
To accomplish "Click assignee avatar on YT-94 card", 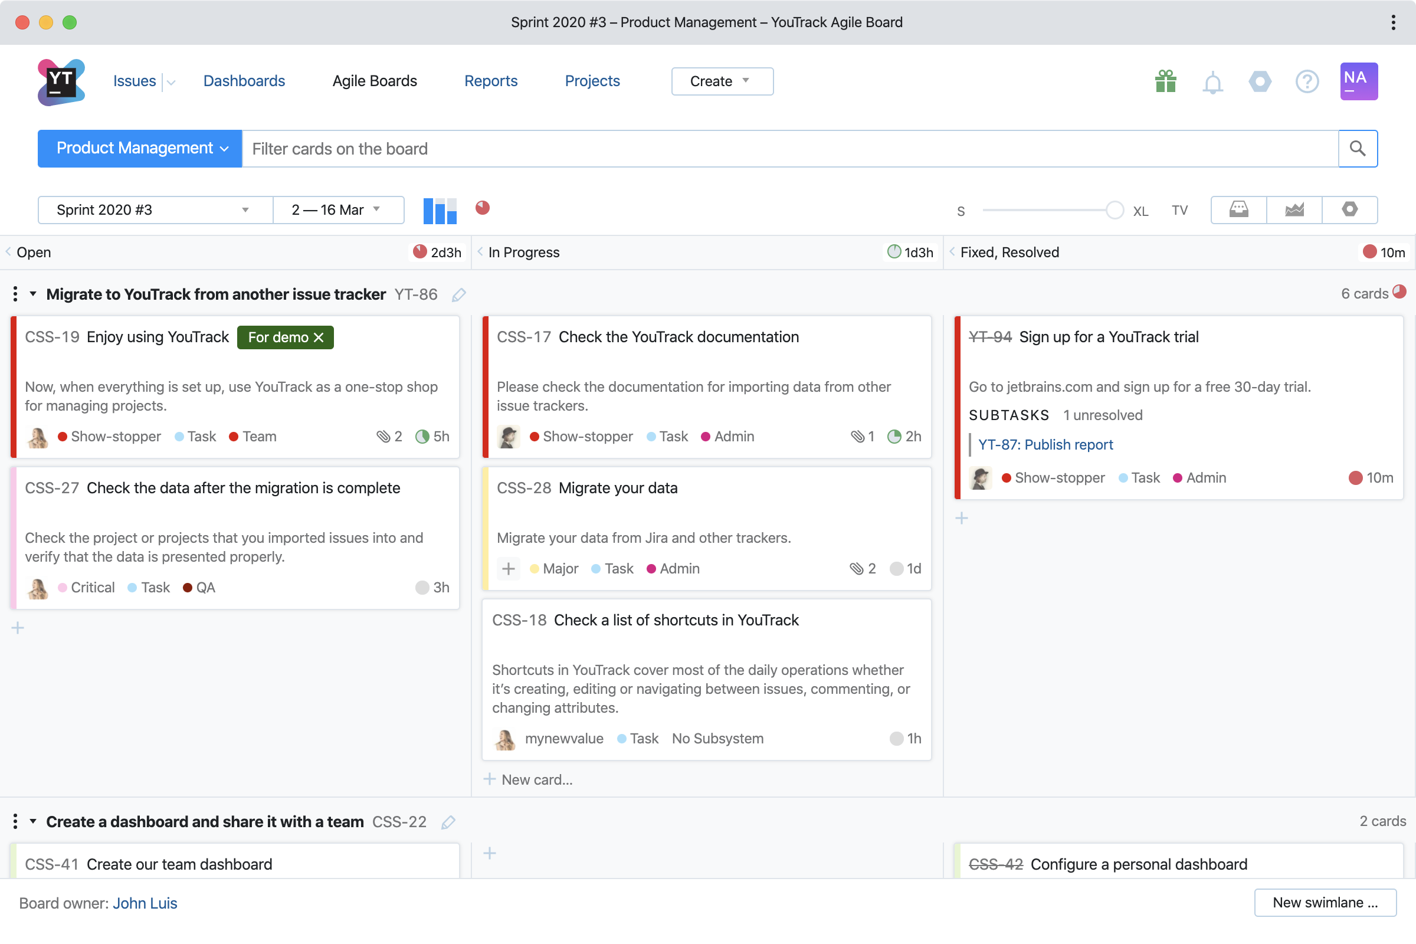I will click(981, 478).
